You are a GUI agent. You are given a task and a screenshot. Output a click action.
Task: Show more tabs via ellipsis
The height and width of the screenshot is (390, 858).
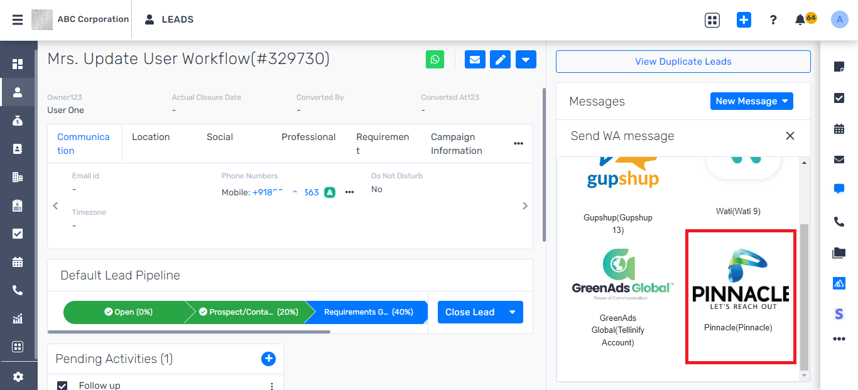[519, 144]
